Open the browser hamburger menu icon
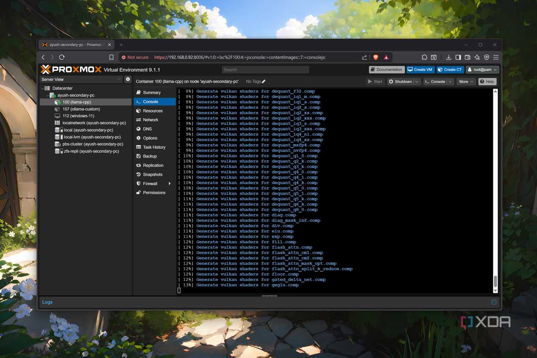537x358 pixels. point(496,57)
